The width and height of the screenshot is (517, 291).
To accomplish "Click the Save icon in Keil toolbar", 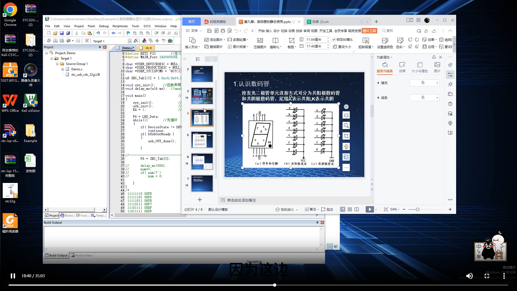I will 62,33.
